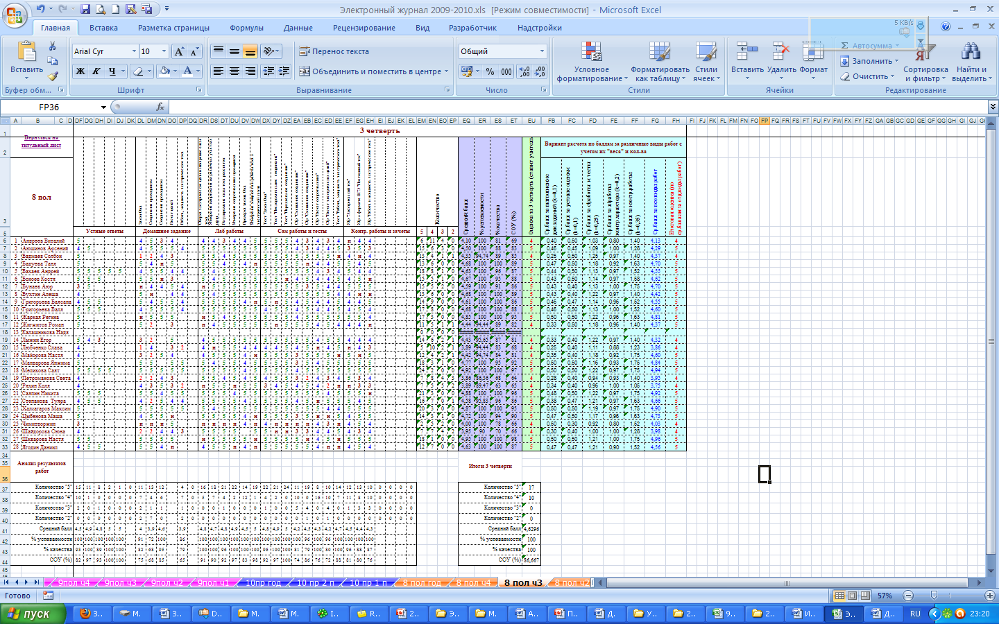Expand the Name Box dropdown arrow
999x624 pixels.
click(103, 107)
